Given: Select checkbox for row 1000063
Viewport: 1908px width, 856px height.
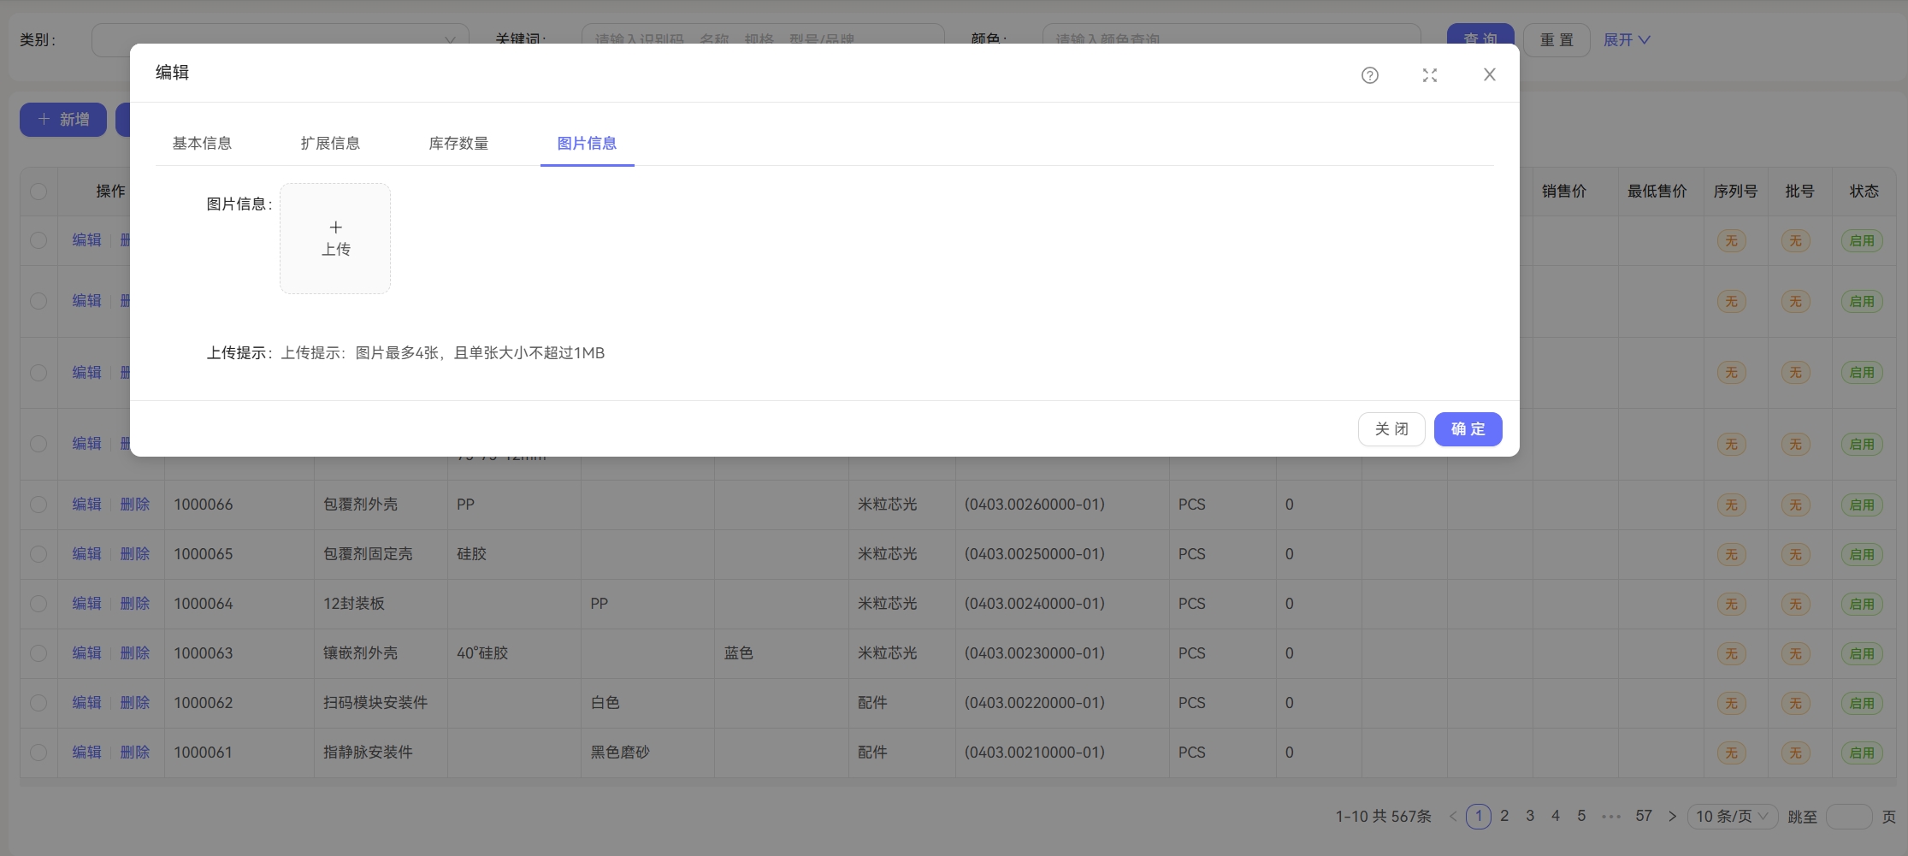Looking at the screenshot, I should tap(38, 653).
